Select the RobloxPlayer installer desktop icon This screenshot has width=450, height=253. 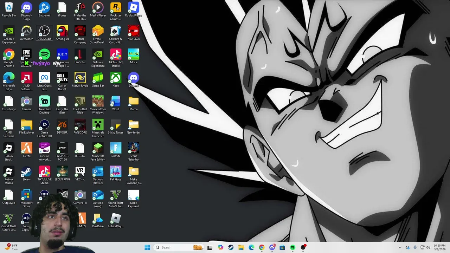point(116,221)
